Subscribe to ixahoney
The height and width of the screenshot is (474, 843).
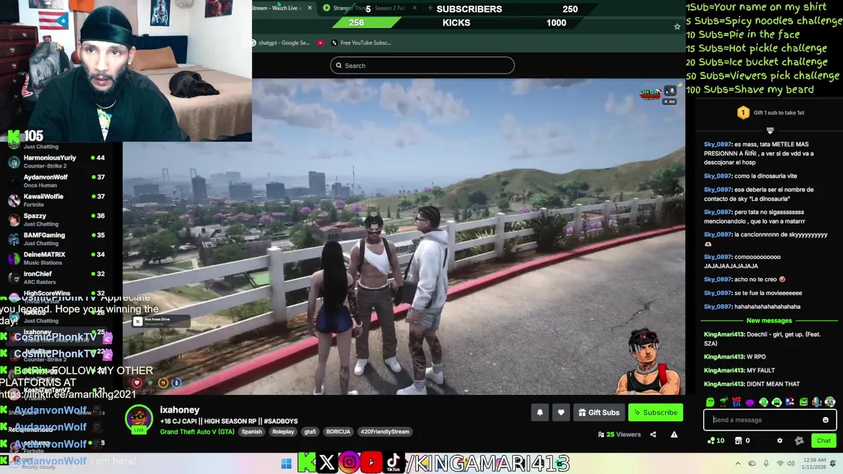coord(655,413)
